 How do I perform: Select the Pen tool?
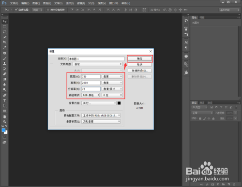pyautogui.click(x=4, y=95)
